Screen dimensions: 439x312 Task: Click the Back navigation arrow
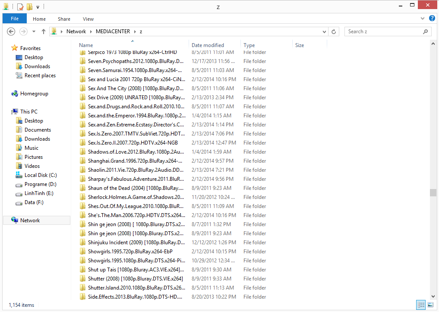tap(11, 32)
